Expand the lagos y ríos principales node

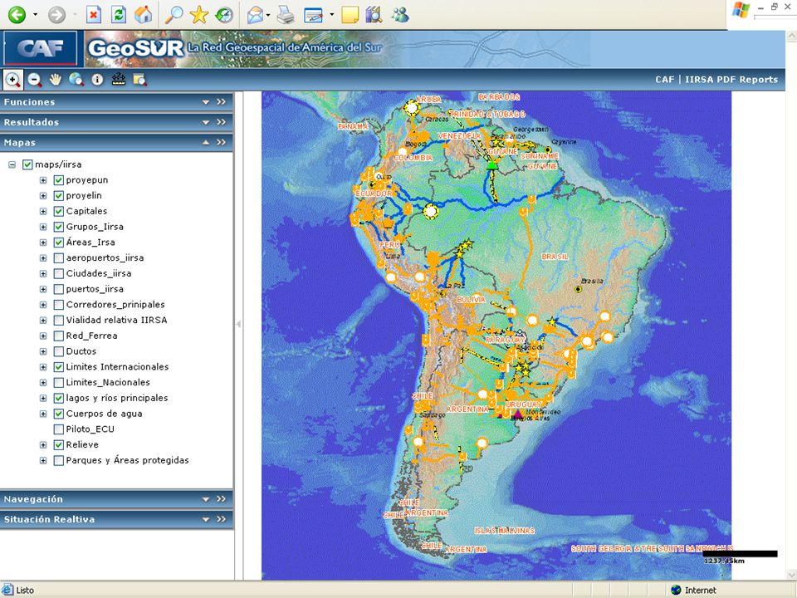click(x=43, y=398)
